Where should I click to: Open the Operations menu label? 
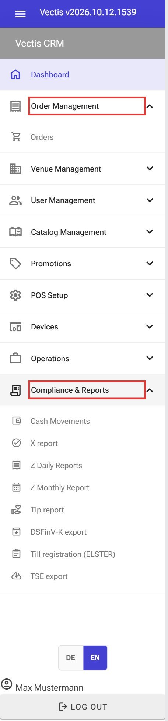tap(50, 359)
